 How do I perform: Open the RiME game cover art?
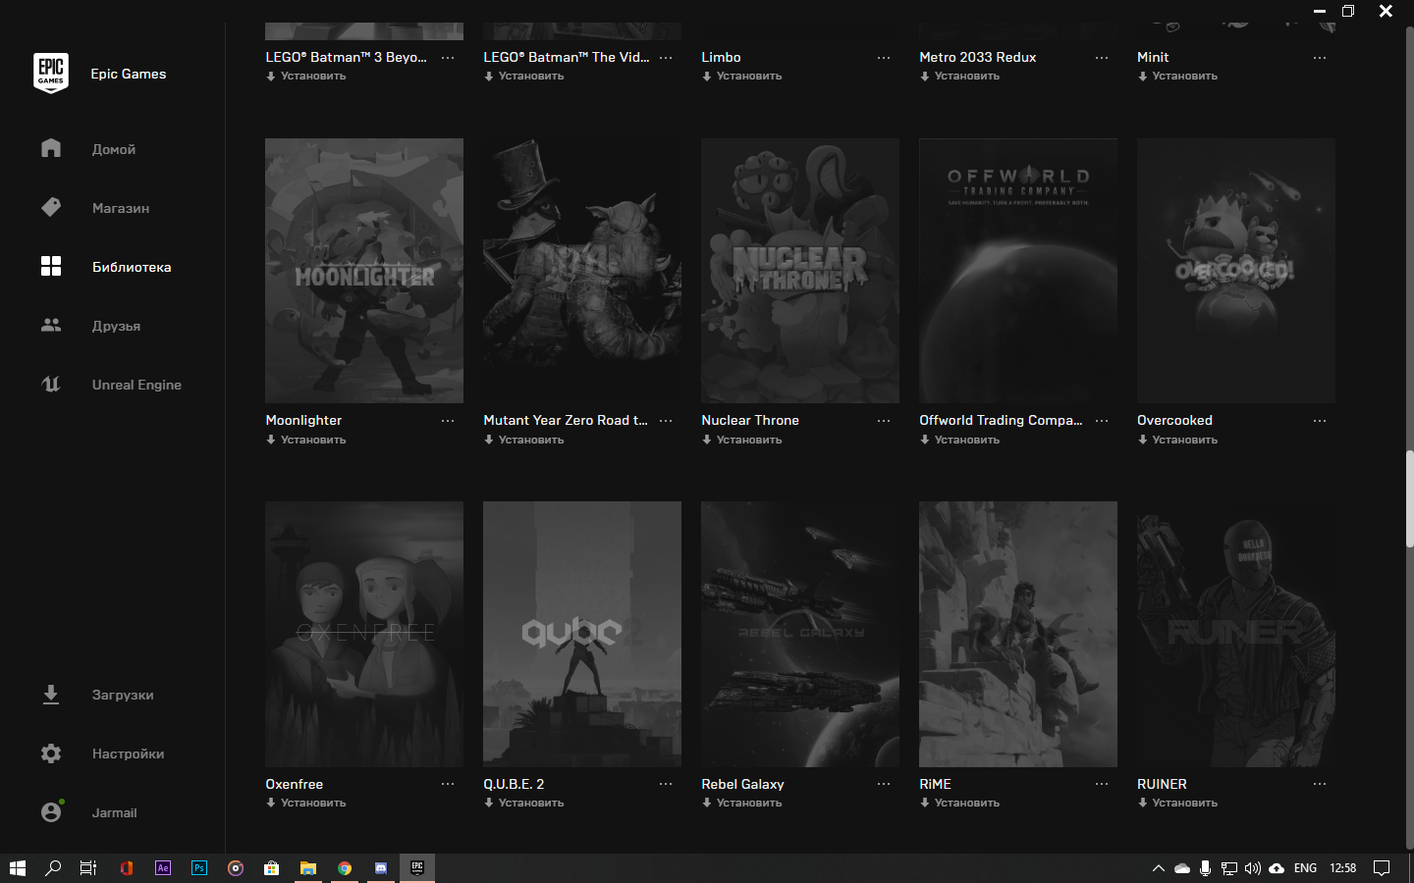point(1018,634)
